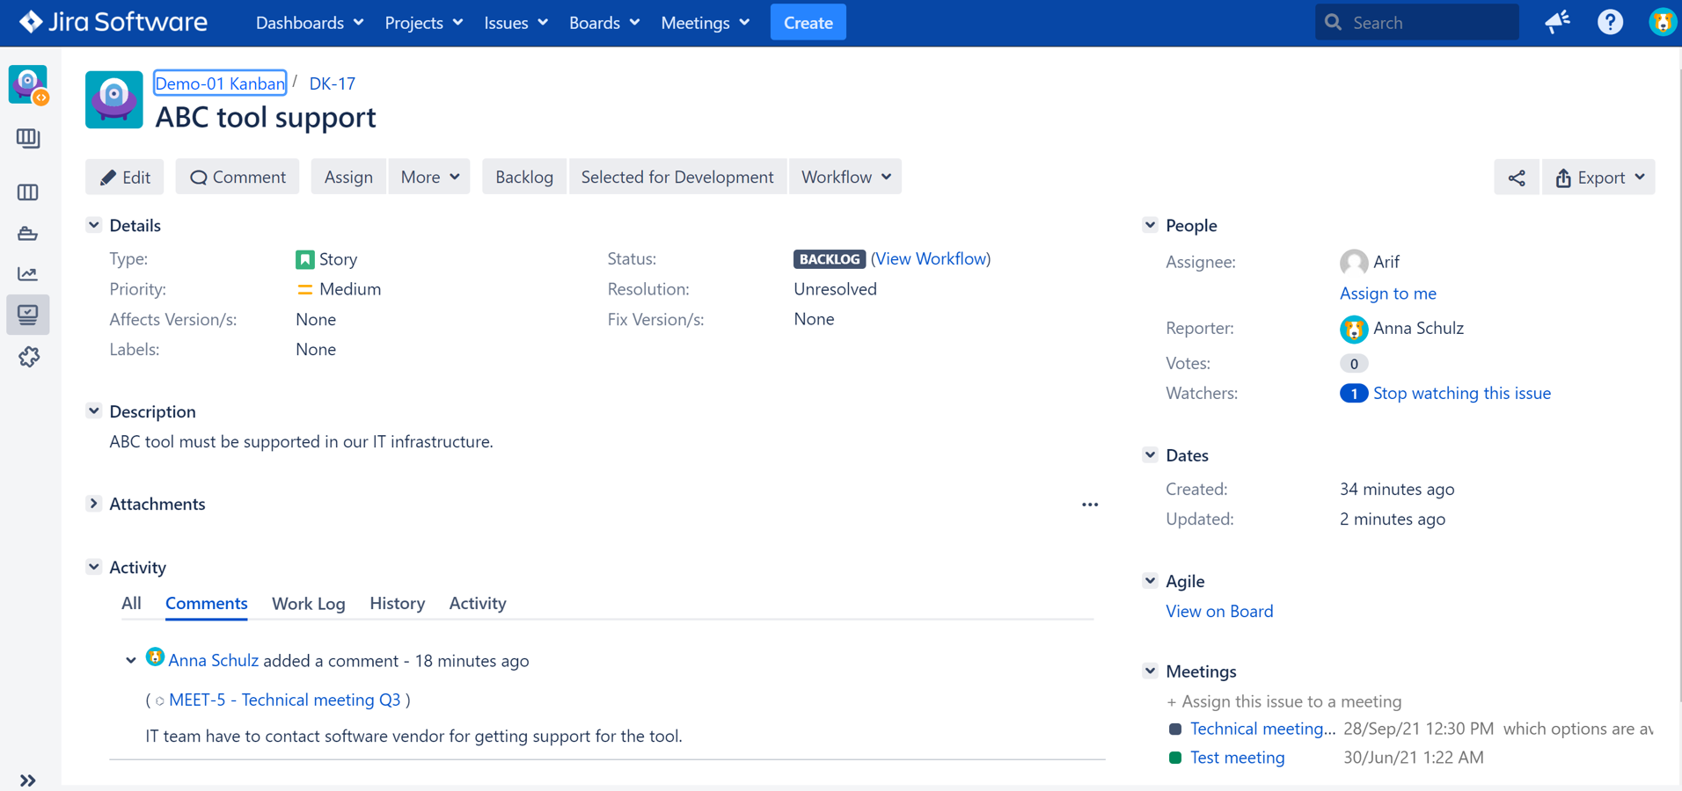
Task: Click the feedback megaphone icon
Action: [1557, 22]
